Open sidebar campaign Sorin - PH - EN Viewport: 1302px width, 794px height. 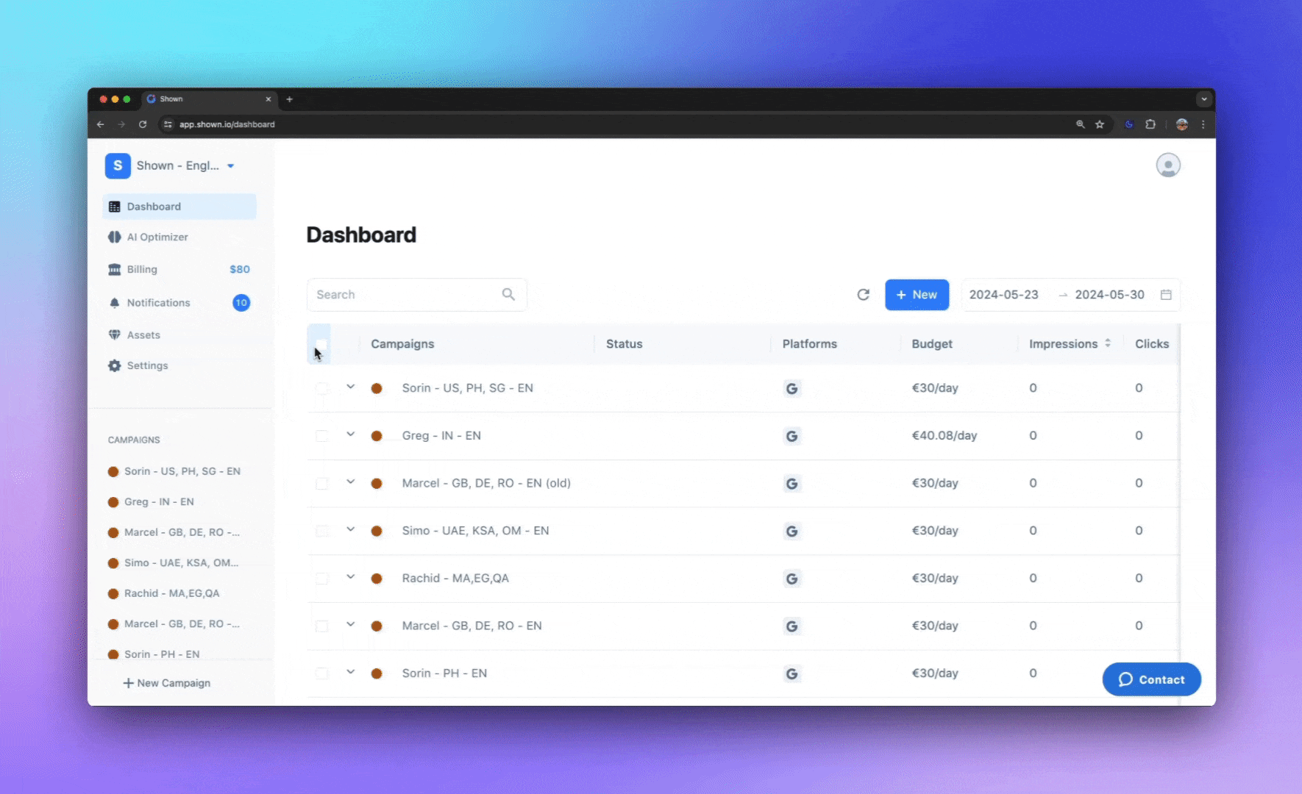[x=154, y=654]
